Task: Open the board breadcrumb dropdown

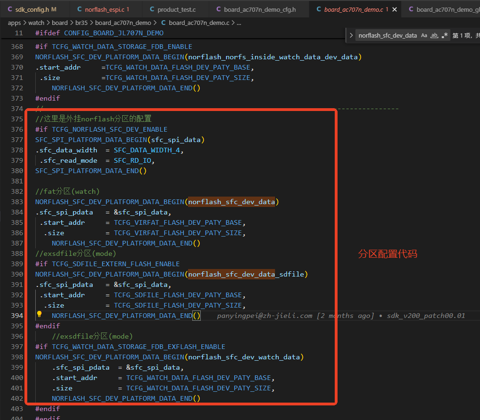Action: point(60,23)
